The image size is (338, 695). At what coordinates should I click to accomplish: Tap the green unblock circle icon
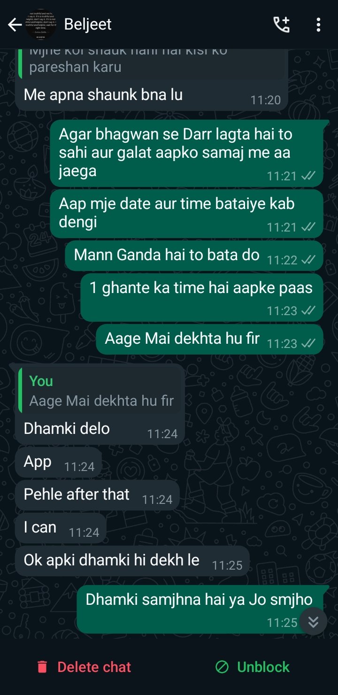tap(222, 667)
